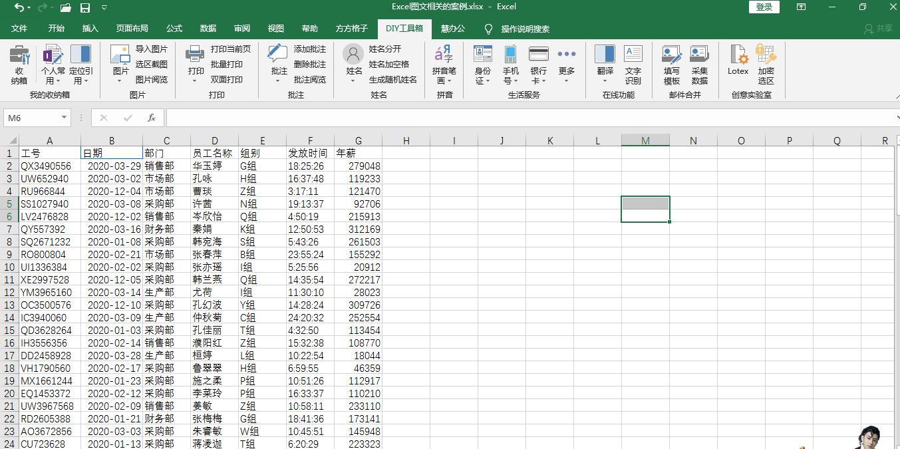Open the Name Box dropdown arrow
The image size is (900, 449).
64,118
